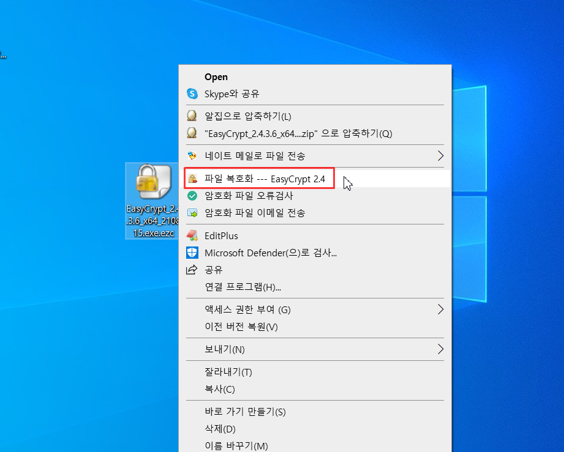This screenshot has height=452, width=564.
Task: Select the EasyCrypt .exe.ezc desktop file icon
Action: [x=154, y=182]
